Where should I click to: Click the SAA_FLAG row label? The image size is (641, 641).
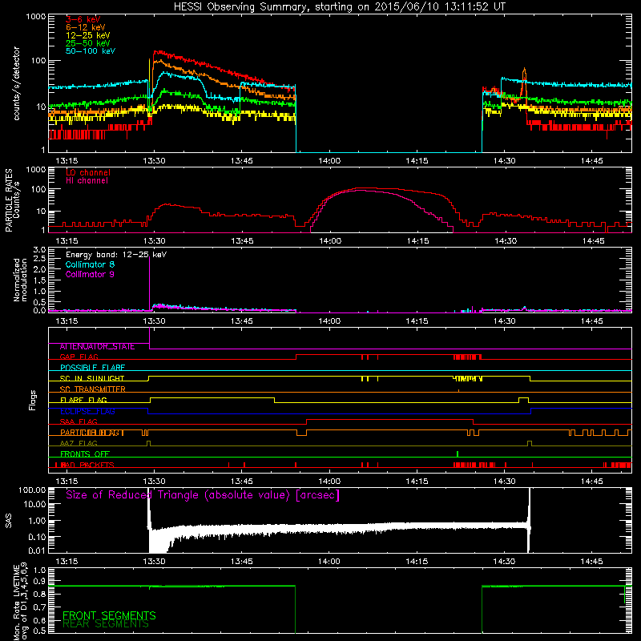coord(79,422)
